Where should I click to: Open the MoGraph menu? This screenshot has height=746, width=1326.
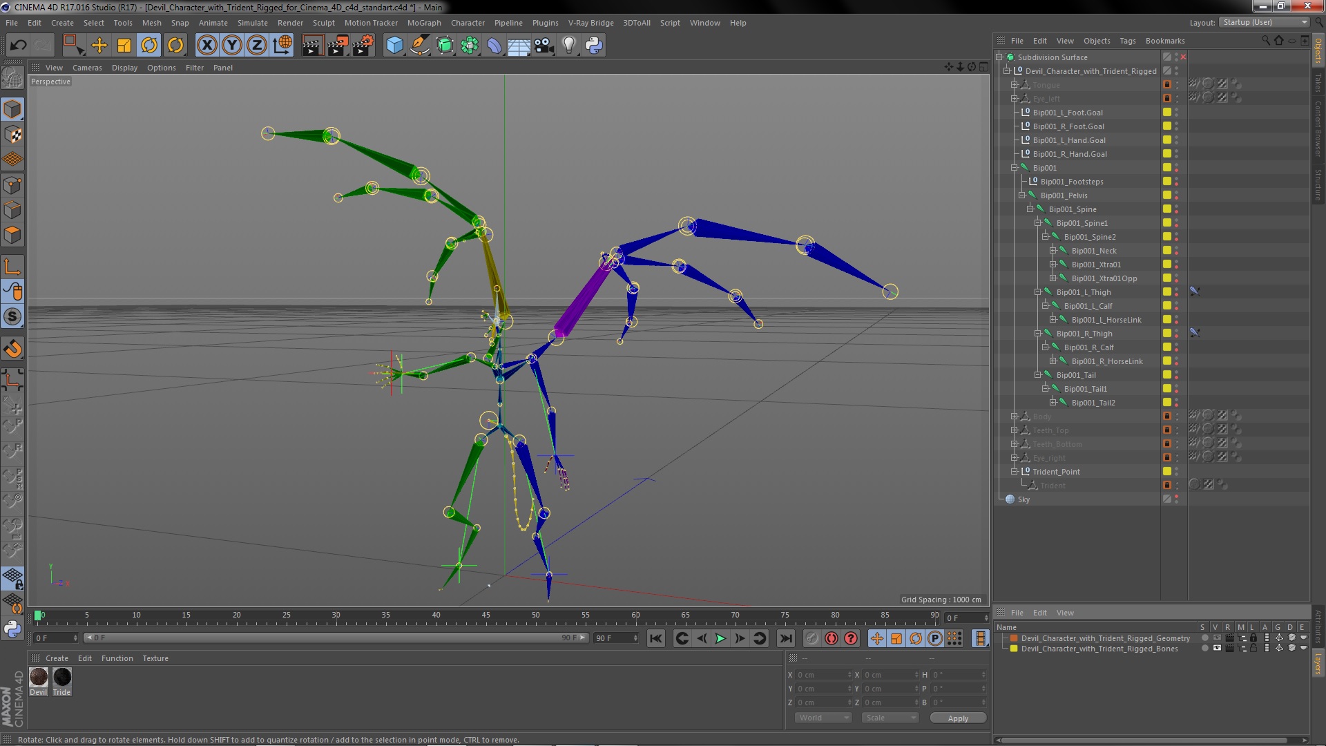[424, 23]
